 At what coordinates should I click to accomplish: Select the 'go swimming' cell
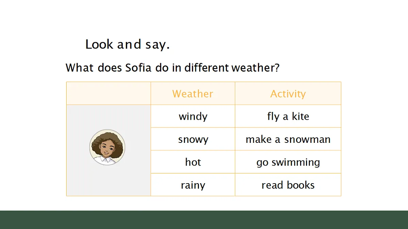pos(288,162)
